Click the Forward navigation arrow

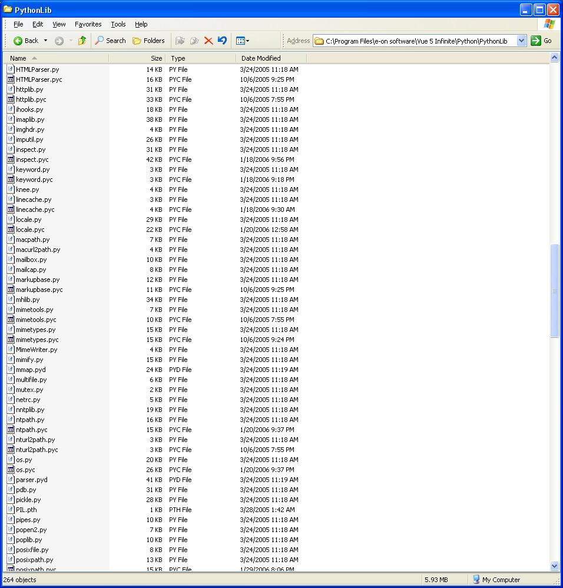[x=59, y=41]
